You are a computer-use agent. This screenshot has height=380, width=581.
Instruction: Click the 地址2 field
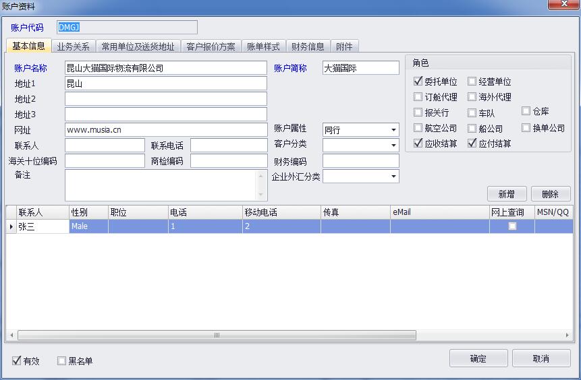[165, 99]
